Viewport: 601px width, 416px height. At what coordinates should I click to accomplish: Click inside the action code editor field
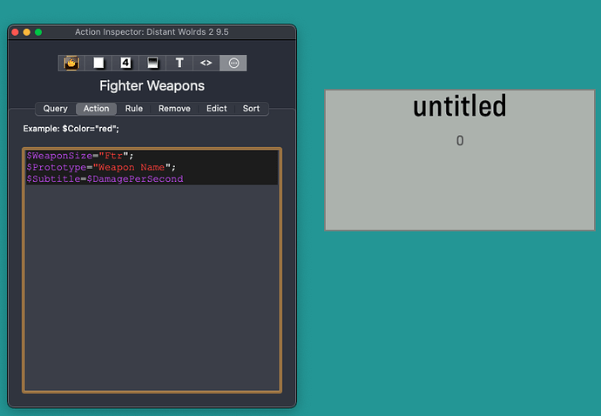coord(152,270)
